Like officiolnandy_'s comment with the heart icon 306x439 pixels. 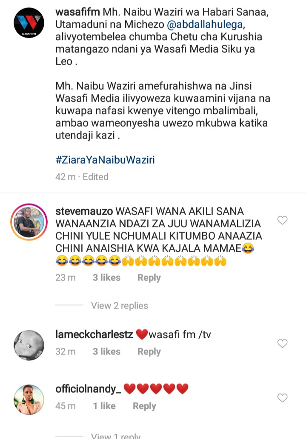click(x=283, y=397)
